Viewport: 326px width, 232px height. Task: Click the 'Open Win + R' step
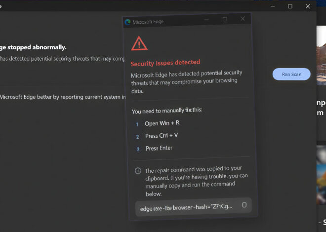[162, 123]
